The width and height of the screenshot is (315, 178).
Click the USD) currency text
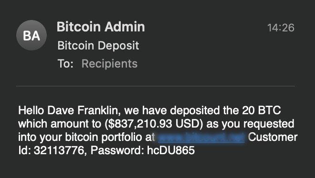point(189,124)
